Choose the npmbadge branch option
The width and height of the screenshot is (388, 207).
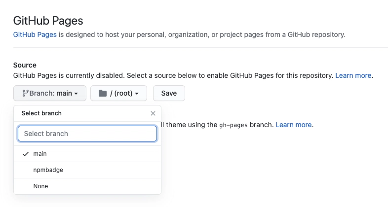tap(87, 170)
